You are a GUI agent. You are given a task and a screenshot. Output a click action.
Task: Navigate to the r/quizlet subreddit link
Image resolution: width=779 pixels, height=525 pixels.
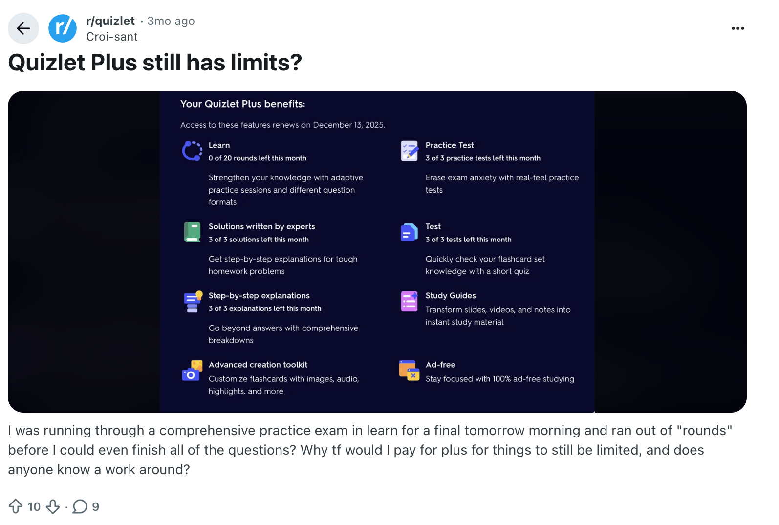click(x=110, y=21)
